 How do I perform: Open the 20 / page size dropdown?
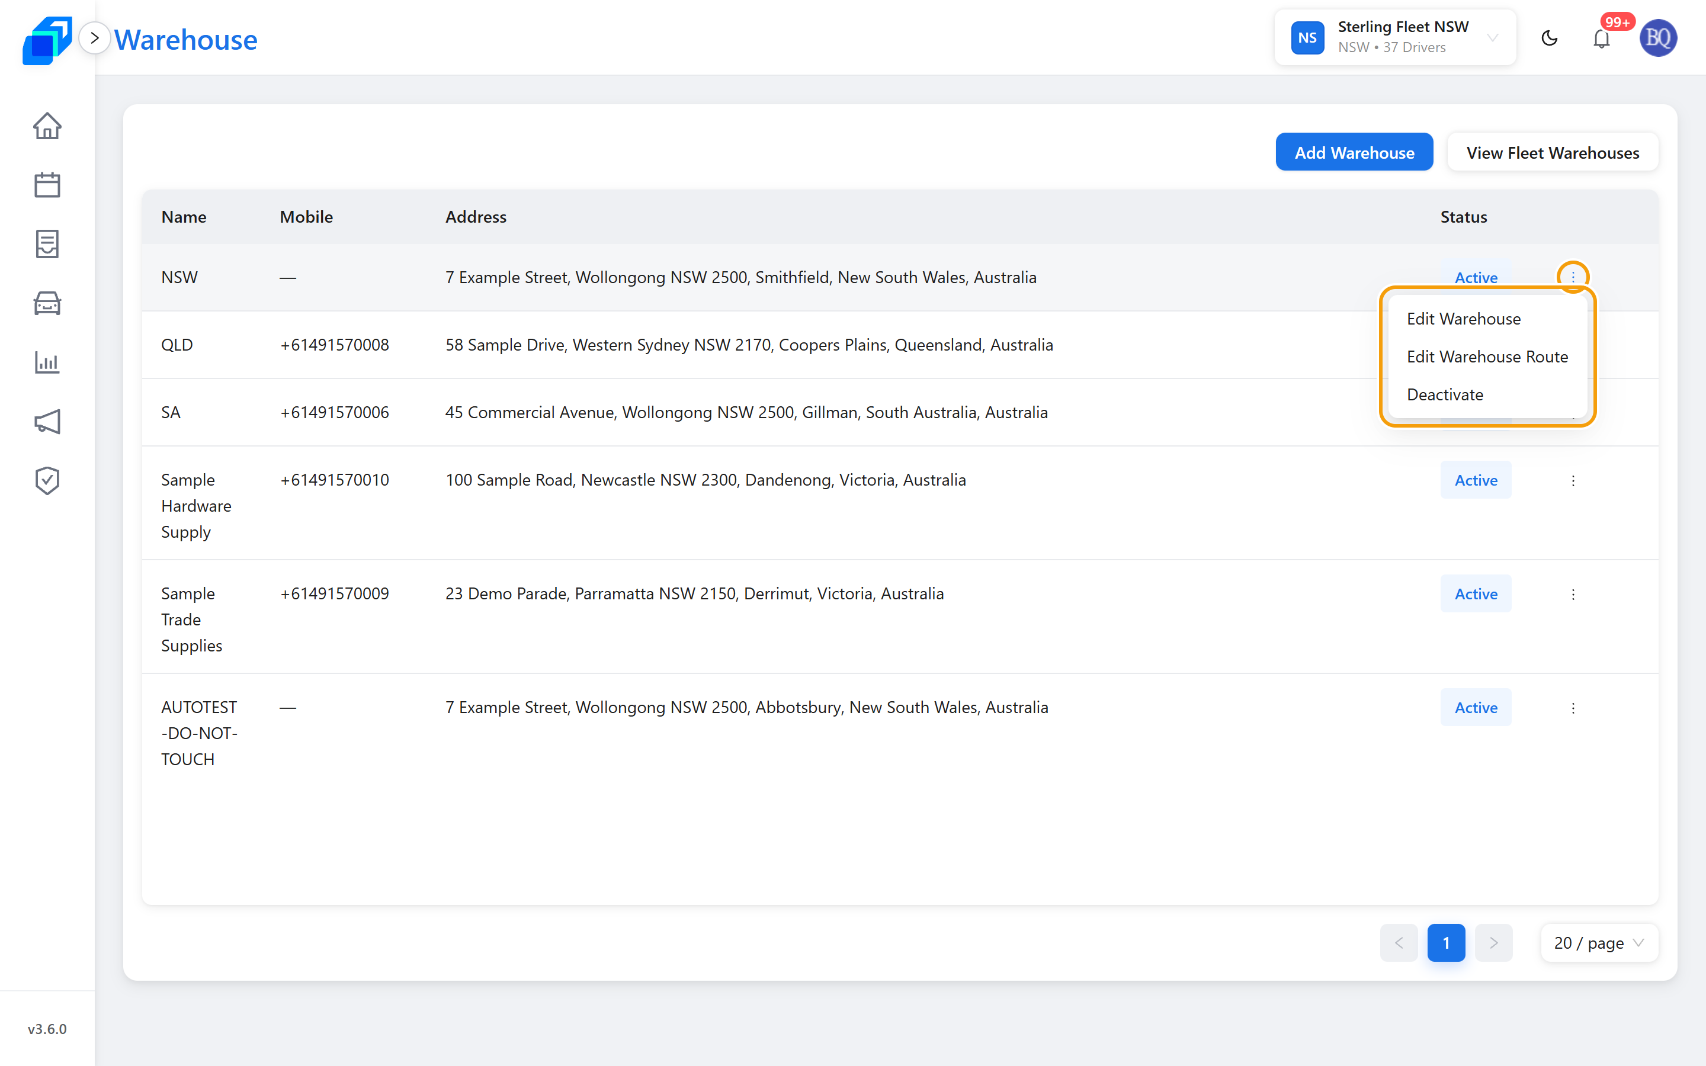coord(1599,943)
